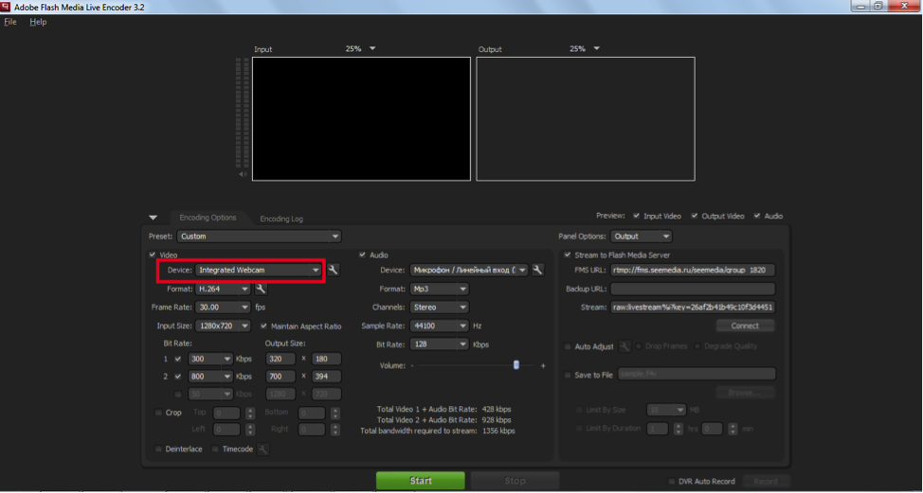The width and height of the screenshot is (923, 493).
Task: Click the input preview speaker icon
Action: click(x=243, y=174)
